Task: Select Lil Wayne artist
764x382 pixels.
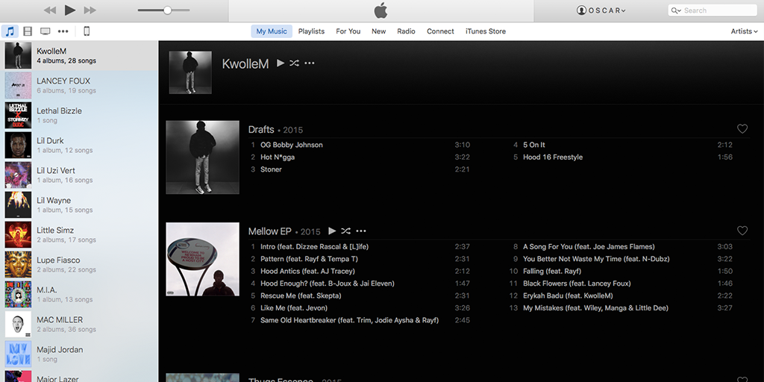Action: (79, 204)
